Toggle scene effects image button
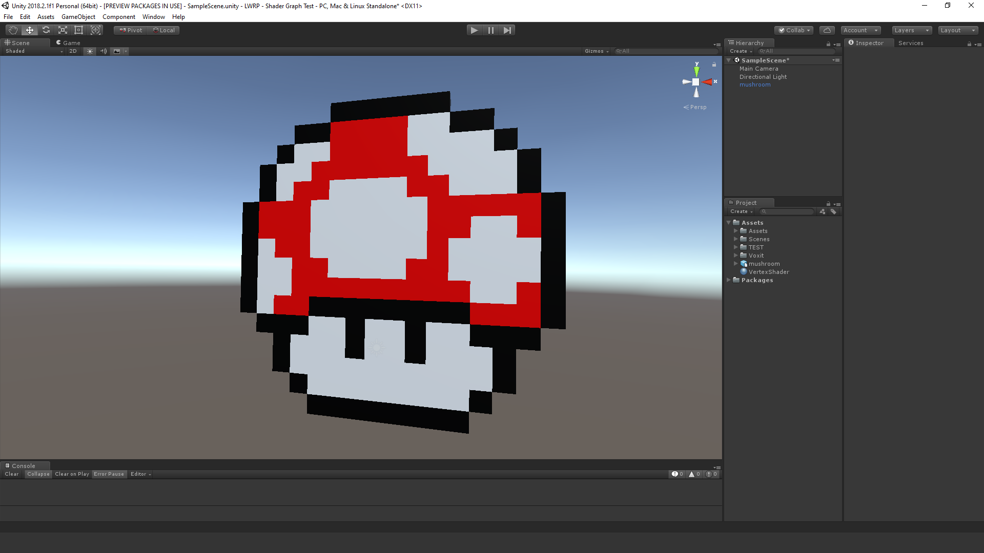Viewport: 984px width, 553px height. pos(117,51)
